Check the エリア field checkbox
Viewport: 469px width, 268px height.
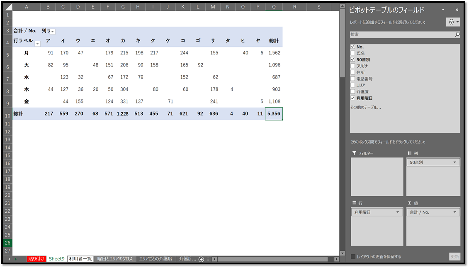pos(352,85)
